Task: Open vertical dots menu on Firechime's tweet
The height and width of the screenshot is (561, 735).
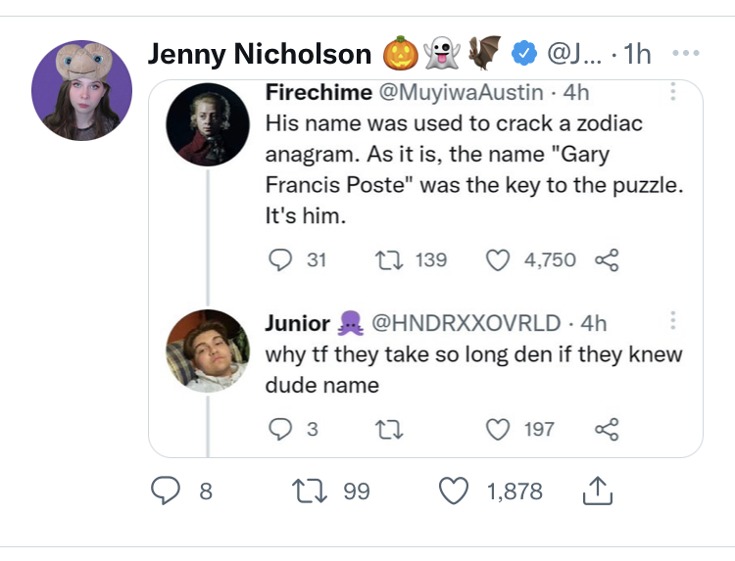Action: pos(672,92)
